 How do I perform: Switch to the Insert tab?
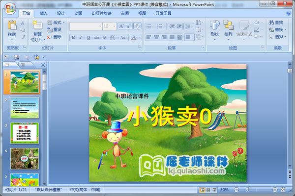pyautogui.click(x=43, y=13)
